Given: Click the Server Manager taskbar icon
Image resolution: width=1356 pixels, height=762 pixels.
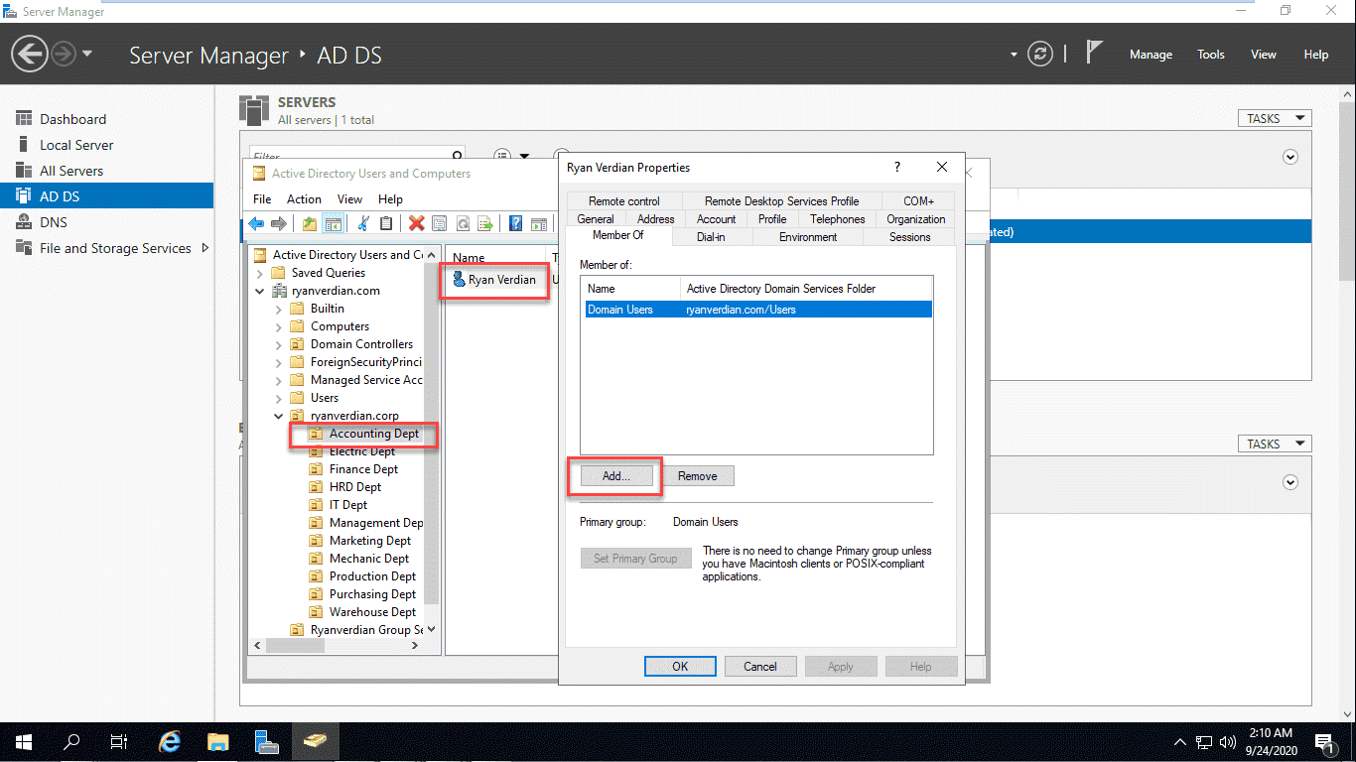Looking at the screenshot, I should click(x=266, y=741).
